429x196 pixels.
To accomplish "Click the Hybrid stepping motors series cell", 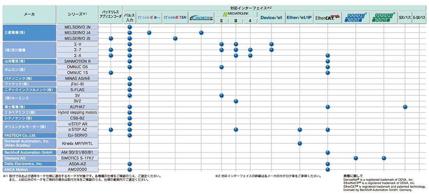I will 78,112.
